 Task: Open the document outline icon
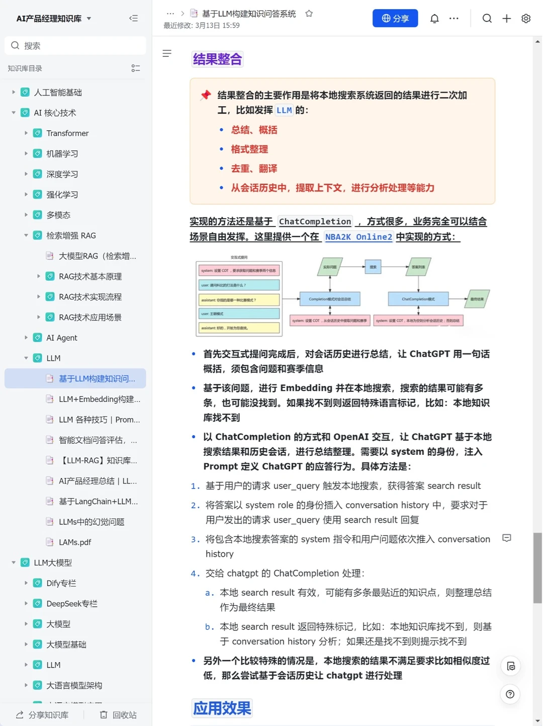coord(167,53)
